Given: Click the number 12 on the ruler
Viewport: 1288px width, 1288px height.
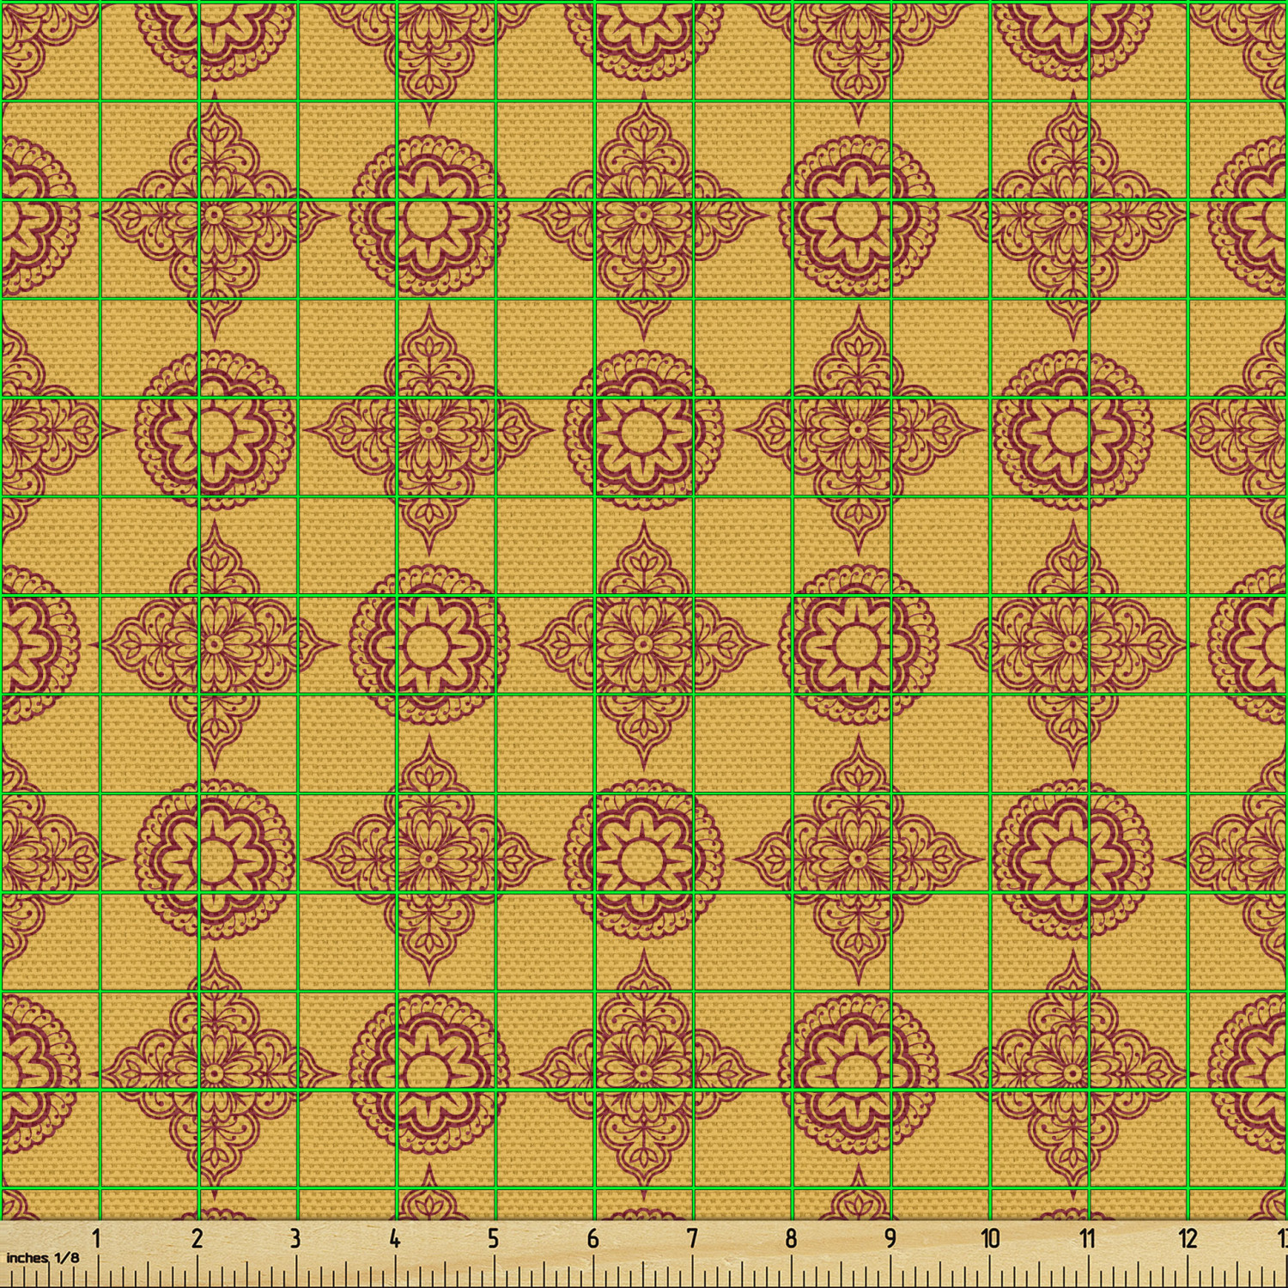Looking at the screenshot, I should [1188, 1238].
